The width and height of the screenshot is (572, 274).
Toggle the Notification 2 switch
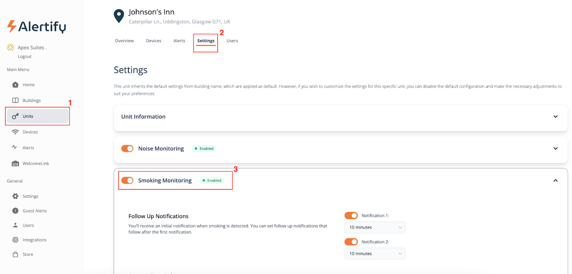tap(351, 242)
